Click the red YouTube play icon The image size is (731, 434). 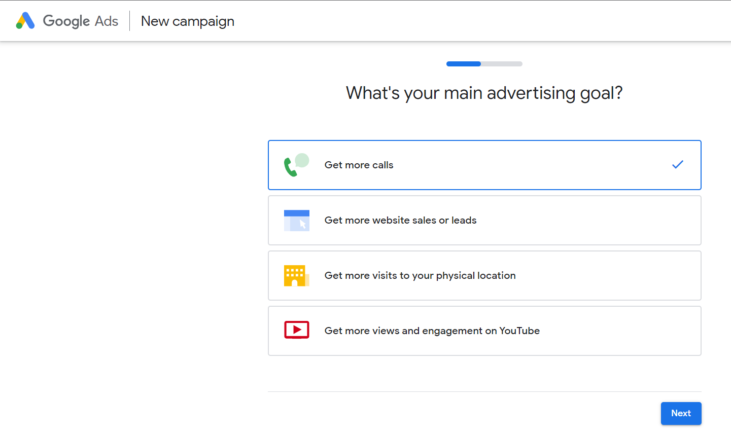tap(297, 330)
